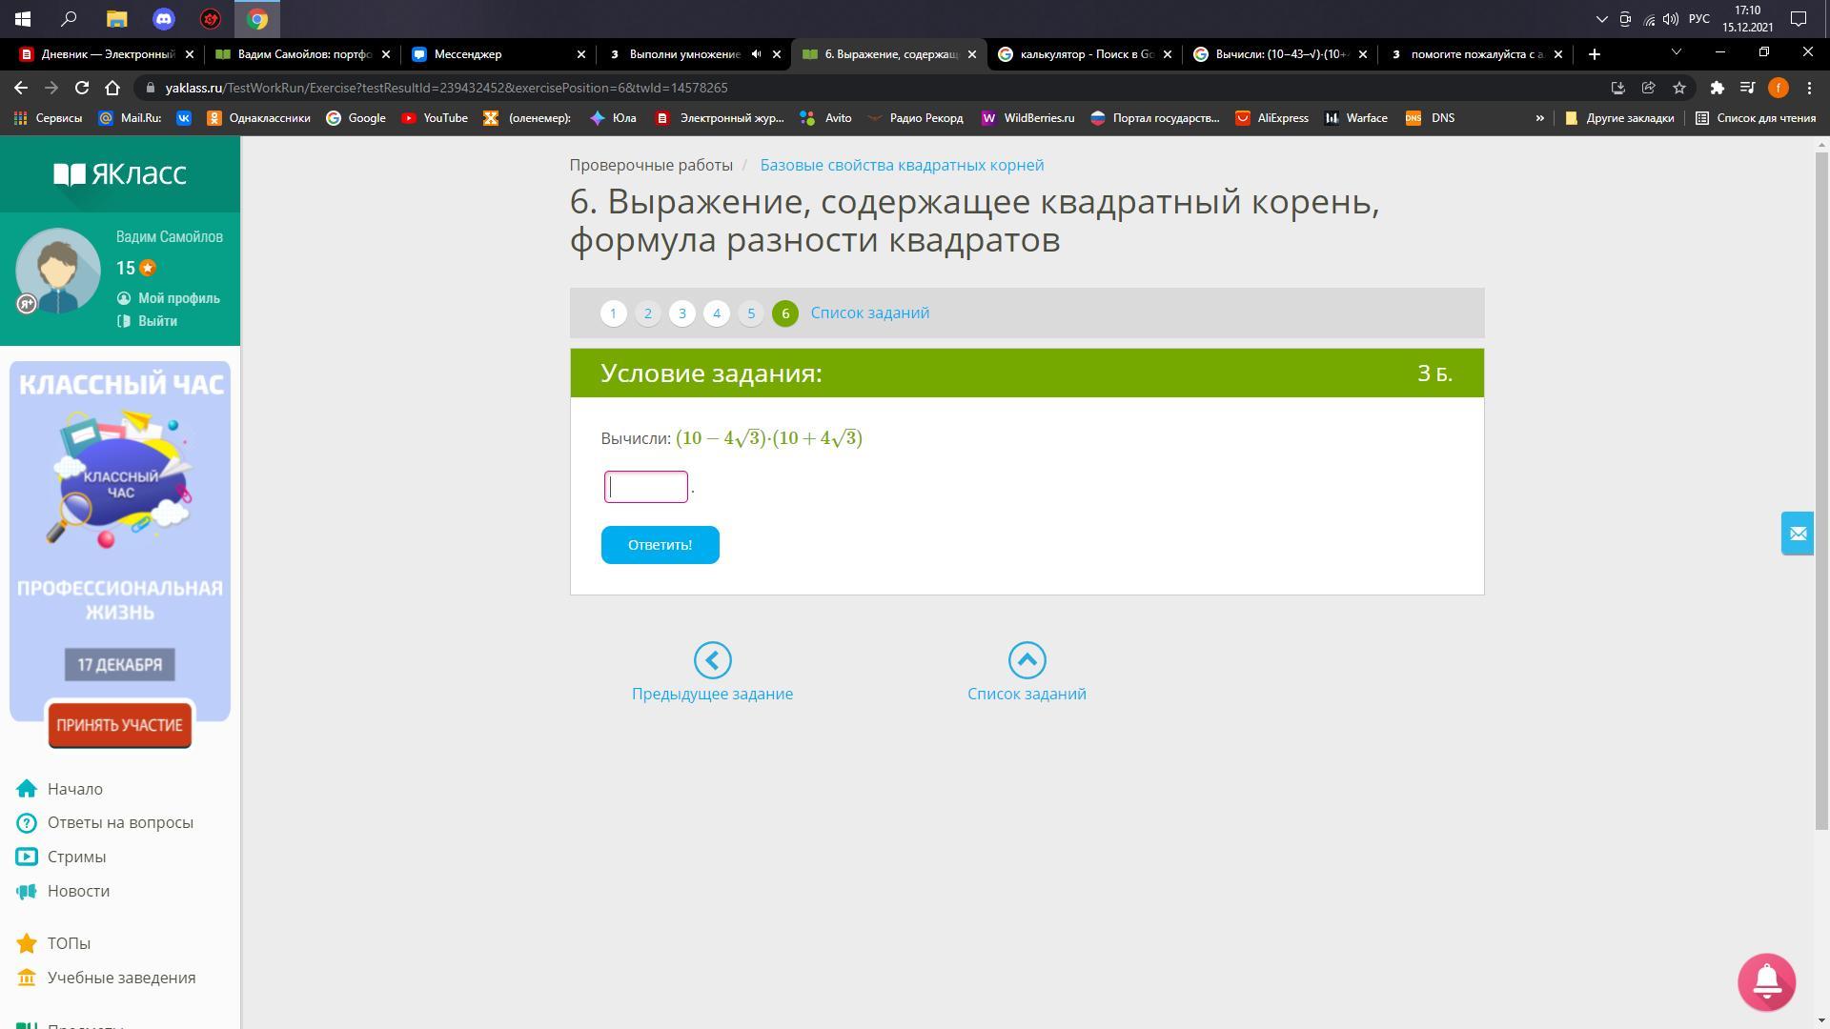The width and height of the screenshot is (1830, 1029).
Task: Go to task number 3
Action: click(x=681, y=313)
